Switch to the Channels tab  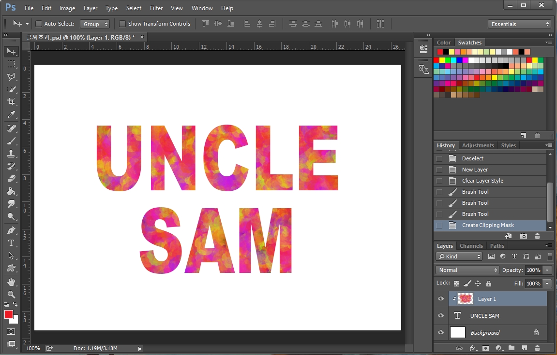[471, 246]
